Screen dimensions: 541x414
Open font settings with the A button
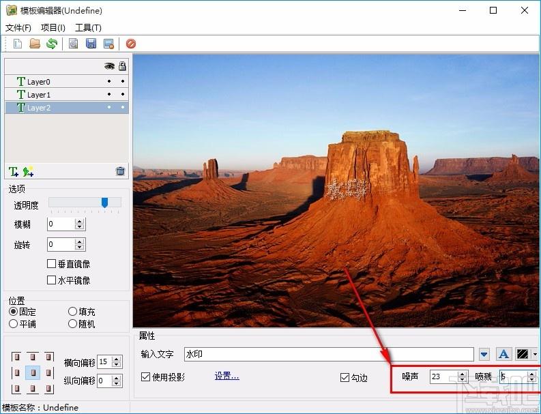pyautogui.click(x=503, y=354)
